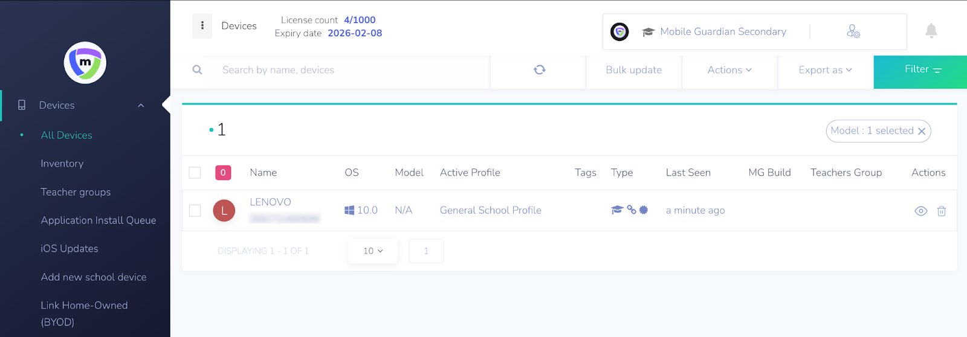967x337 pixels.
Task: Go to Teacher groups in sidebar
Action: (x=76, y=192)
